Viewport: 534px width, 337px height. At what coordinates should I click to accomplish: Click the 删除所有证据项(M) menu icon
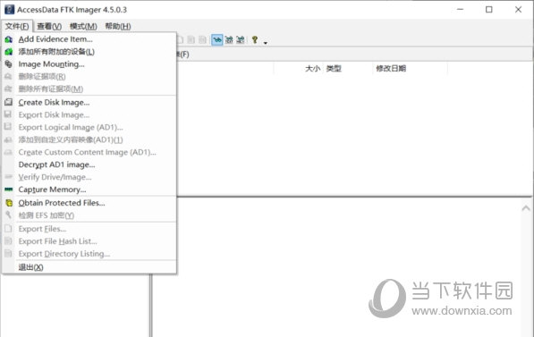click(x=9, y=88)
